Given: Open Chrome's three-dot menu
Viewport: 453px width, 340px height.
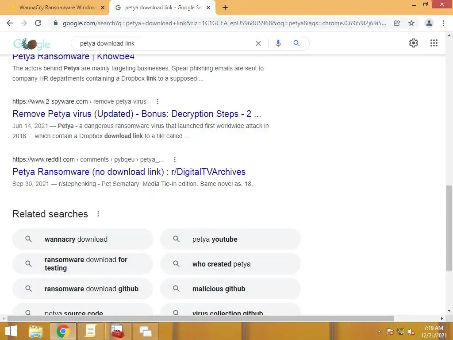Looking at the screenshot, I should tap(443, 23).
